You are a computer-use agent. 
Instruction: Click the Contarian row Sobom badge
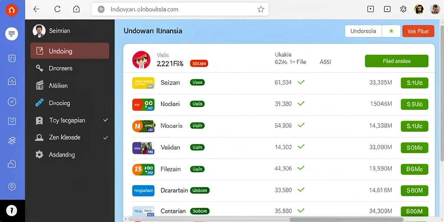200,211
